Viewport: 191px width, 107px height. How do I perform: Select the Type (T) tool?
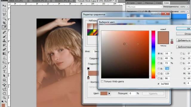click(4, 71)
